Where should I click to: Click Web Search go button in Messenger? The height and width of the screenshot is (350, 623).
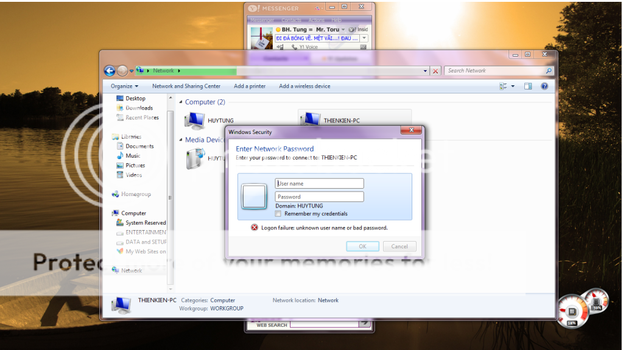pyautogui.click(x=364, y=324)
